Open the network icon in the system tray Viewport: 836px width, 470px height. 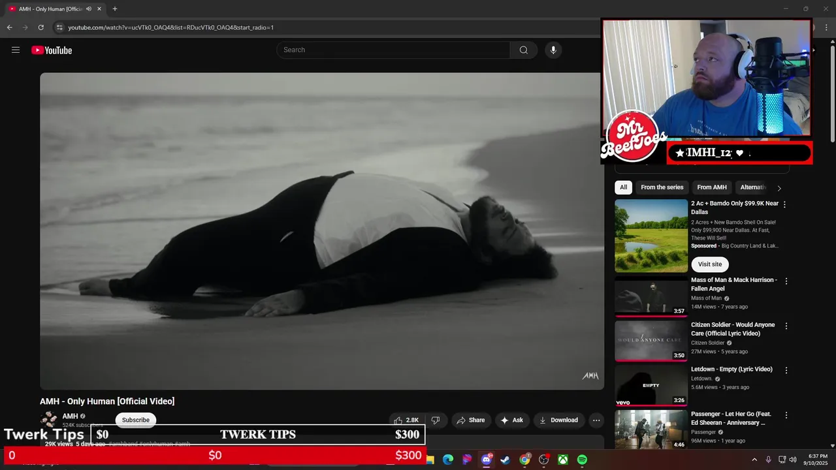coord(782,460)
